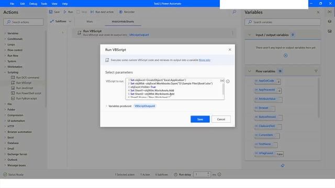Expand the Variables actions group
This screenshot has height=188, width=335.
[x=5, y=33]
